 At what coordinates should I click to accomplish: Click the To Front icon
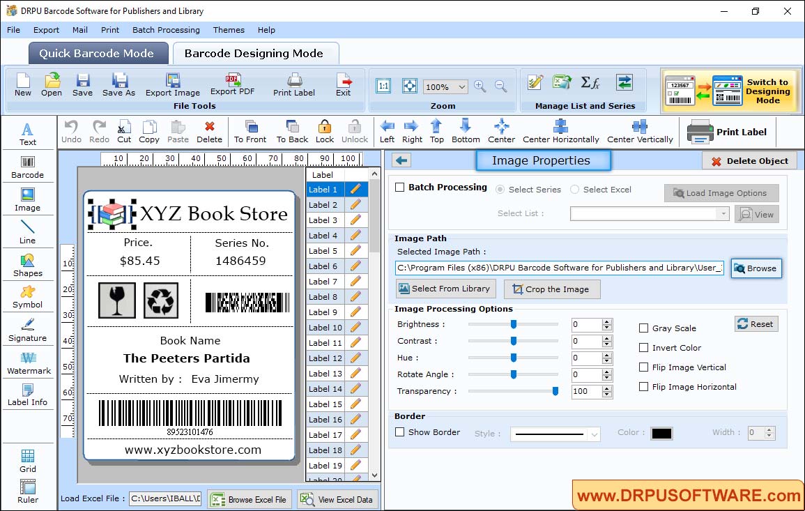[x=250, y=132]
